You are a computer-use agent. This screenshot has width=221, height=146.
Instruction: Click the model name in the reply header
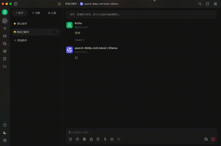96,48
